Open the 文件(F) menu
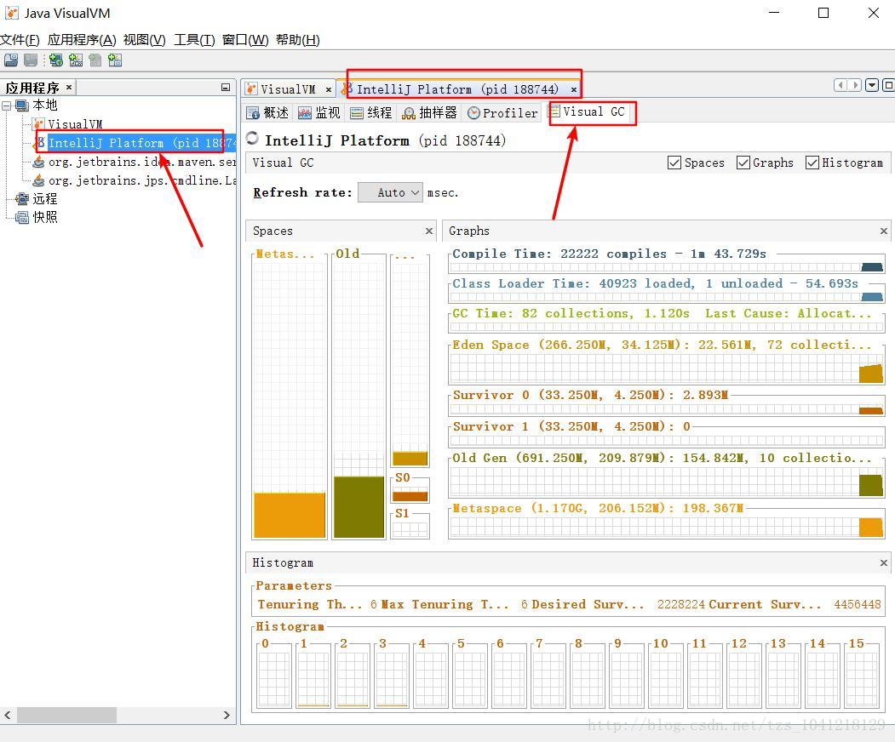The image size is (895, 742). point(20,40)
